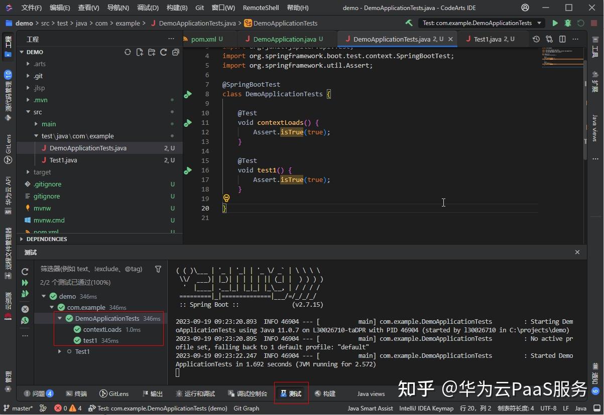
Task: Click IntelliJ IDEA Keymap in status bar
Action: (x=426, y=408)
